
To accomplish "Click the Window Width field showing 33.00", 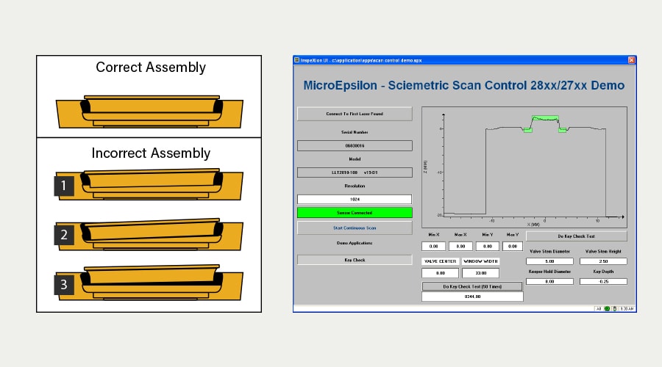I will (x=480, y=273).
